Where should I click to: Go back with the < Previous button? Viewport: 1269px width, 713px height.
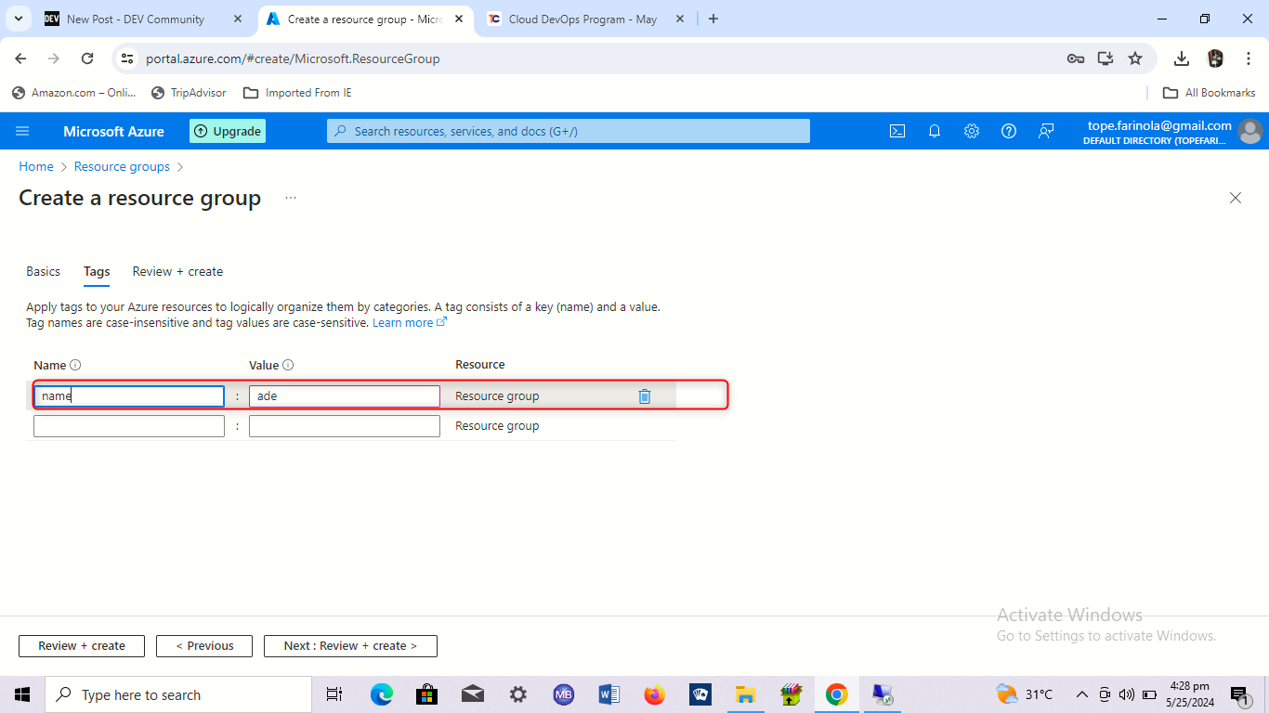205,646
